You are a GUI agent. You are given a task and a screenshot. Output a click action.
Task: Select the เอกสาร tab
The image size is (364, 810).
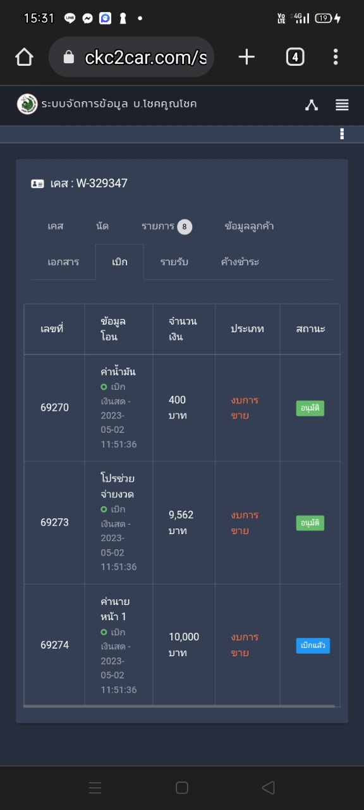pos(63,262)
